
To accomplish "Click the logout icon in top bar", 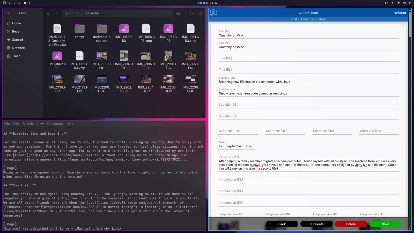I will [387, 3].
